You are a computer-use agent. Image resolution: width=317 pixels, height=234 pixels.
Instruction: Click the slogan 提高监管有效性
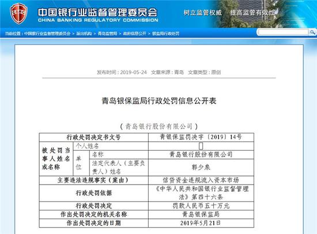tap(253, 13)
